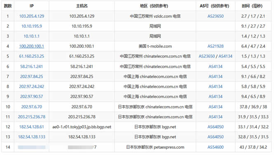Image resolution: width=274 pixels, height=155 pixels.
Task: Select hostname cell 58.216.1.241
Action: (82, 67)
